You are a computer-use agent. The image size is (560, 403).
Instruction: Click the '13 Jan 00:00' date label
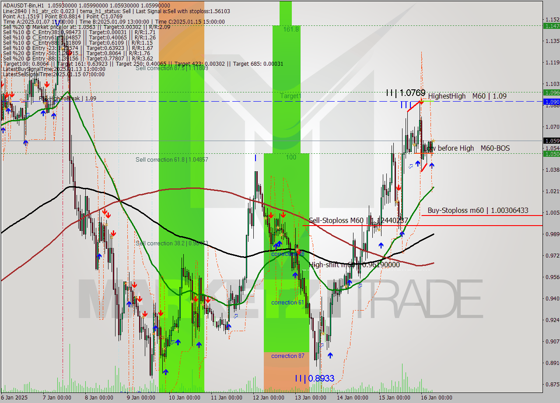point(311,398)
